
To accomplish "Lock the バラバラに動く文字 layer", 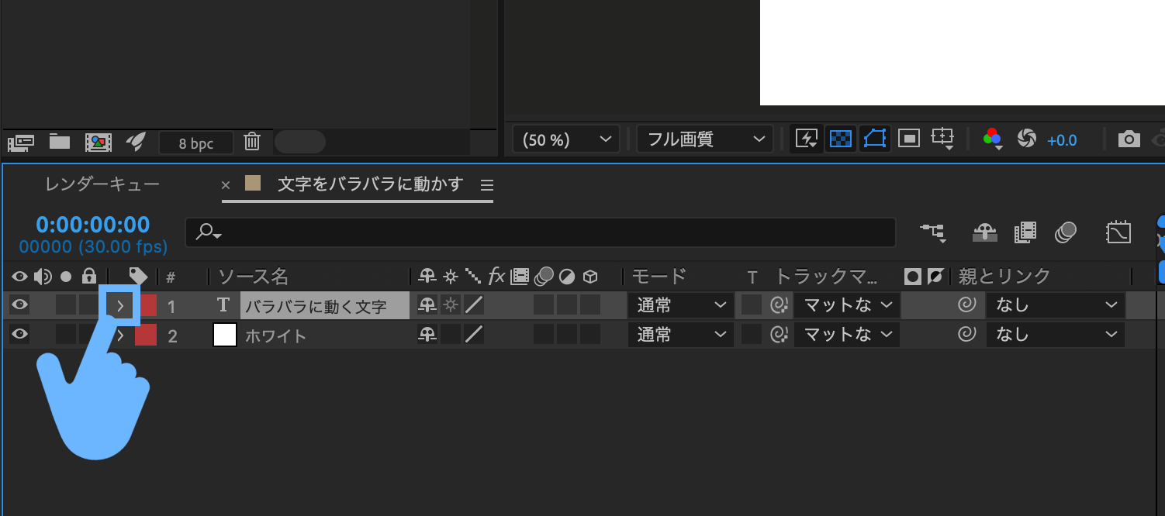I will point(89,305).
